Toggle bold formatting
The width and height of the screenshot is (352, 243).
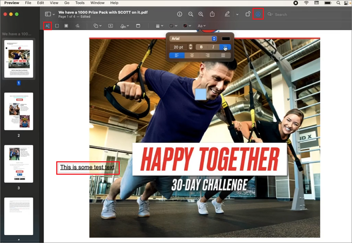point(201,47)
